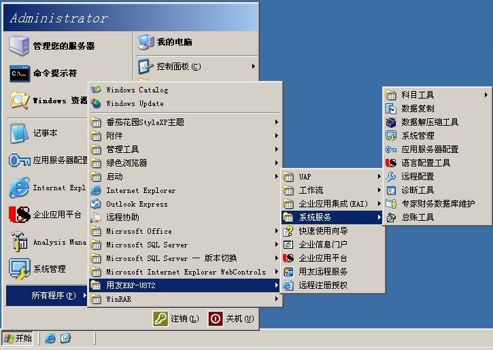Click Windows Catalog icon
493x350 pixels.
coord(96,90)
